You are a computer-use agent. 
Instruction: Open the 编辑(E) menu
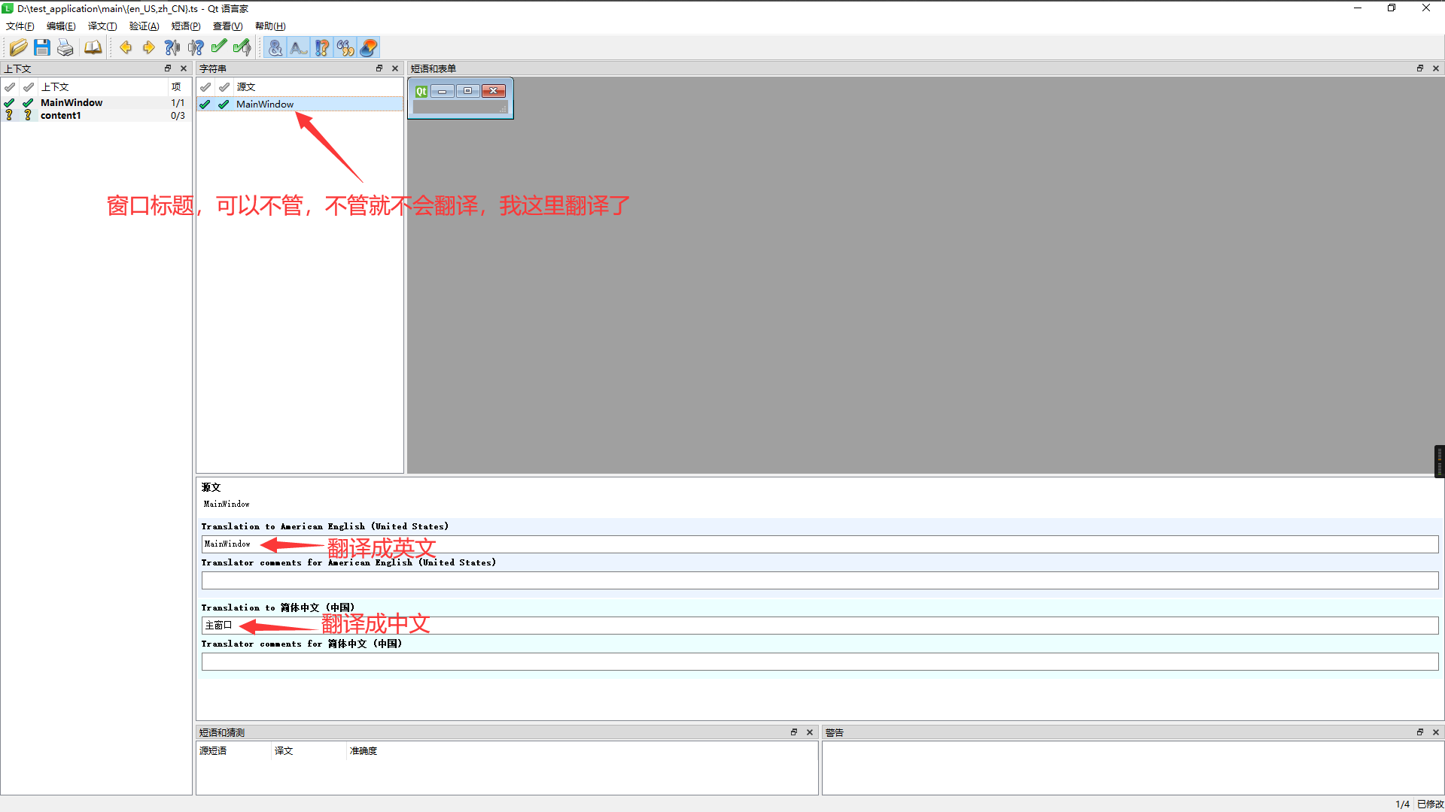[x=61, y=26]
